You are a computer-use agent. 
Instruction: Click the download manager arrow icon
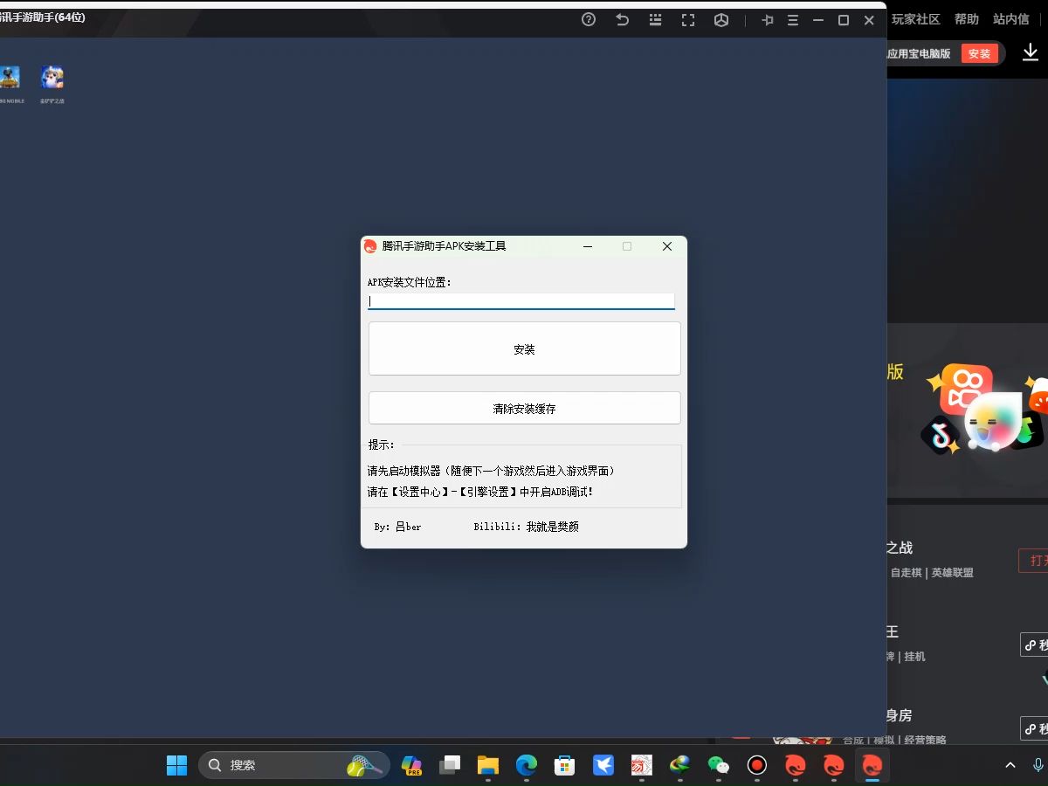pyautogui.click(x=1030, y=52)
